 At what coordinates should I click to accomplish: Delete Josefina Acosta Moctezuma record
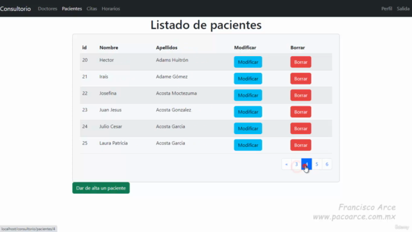click(x=301, y=95)
